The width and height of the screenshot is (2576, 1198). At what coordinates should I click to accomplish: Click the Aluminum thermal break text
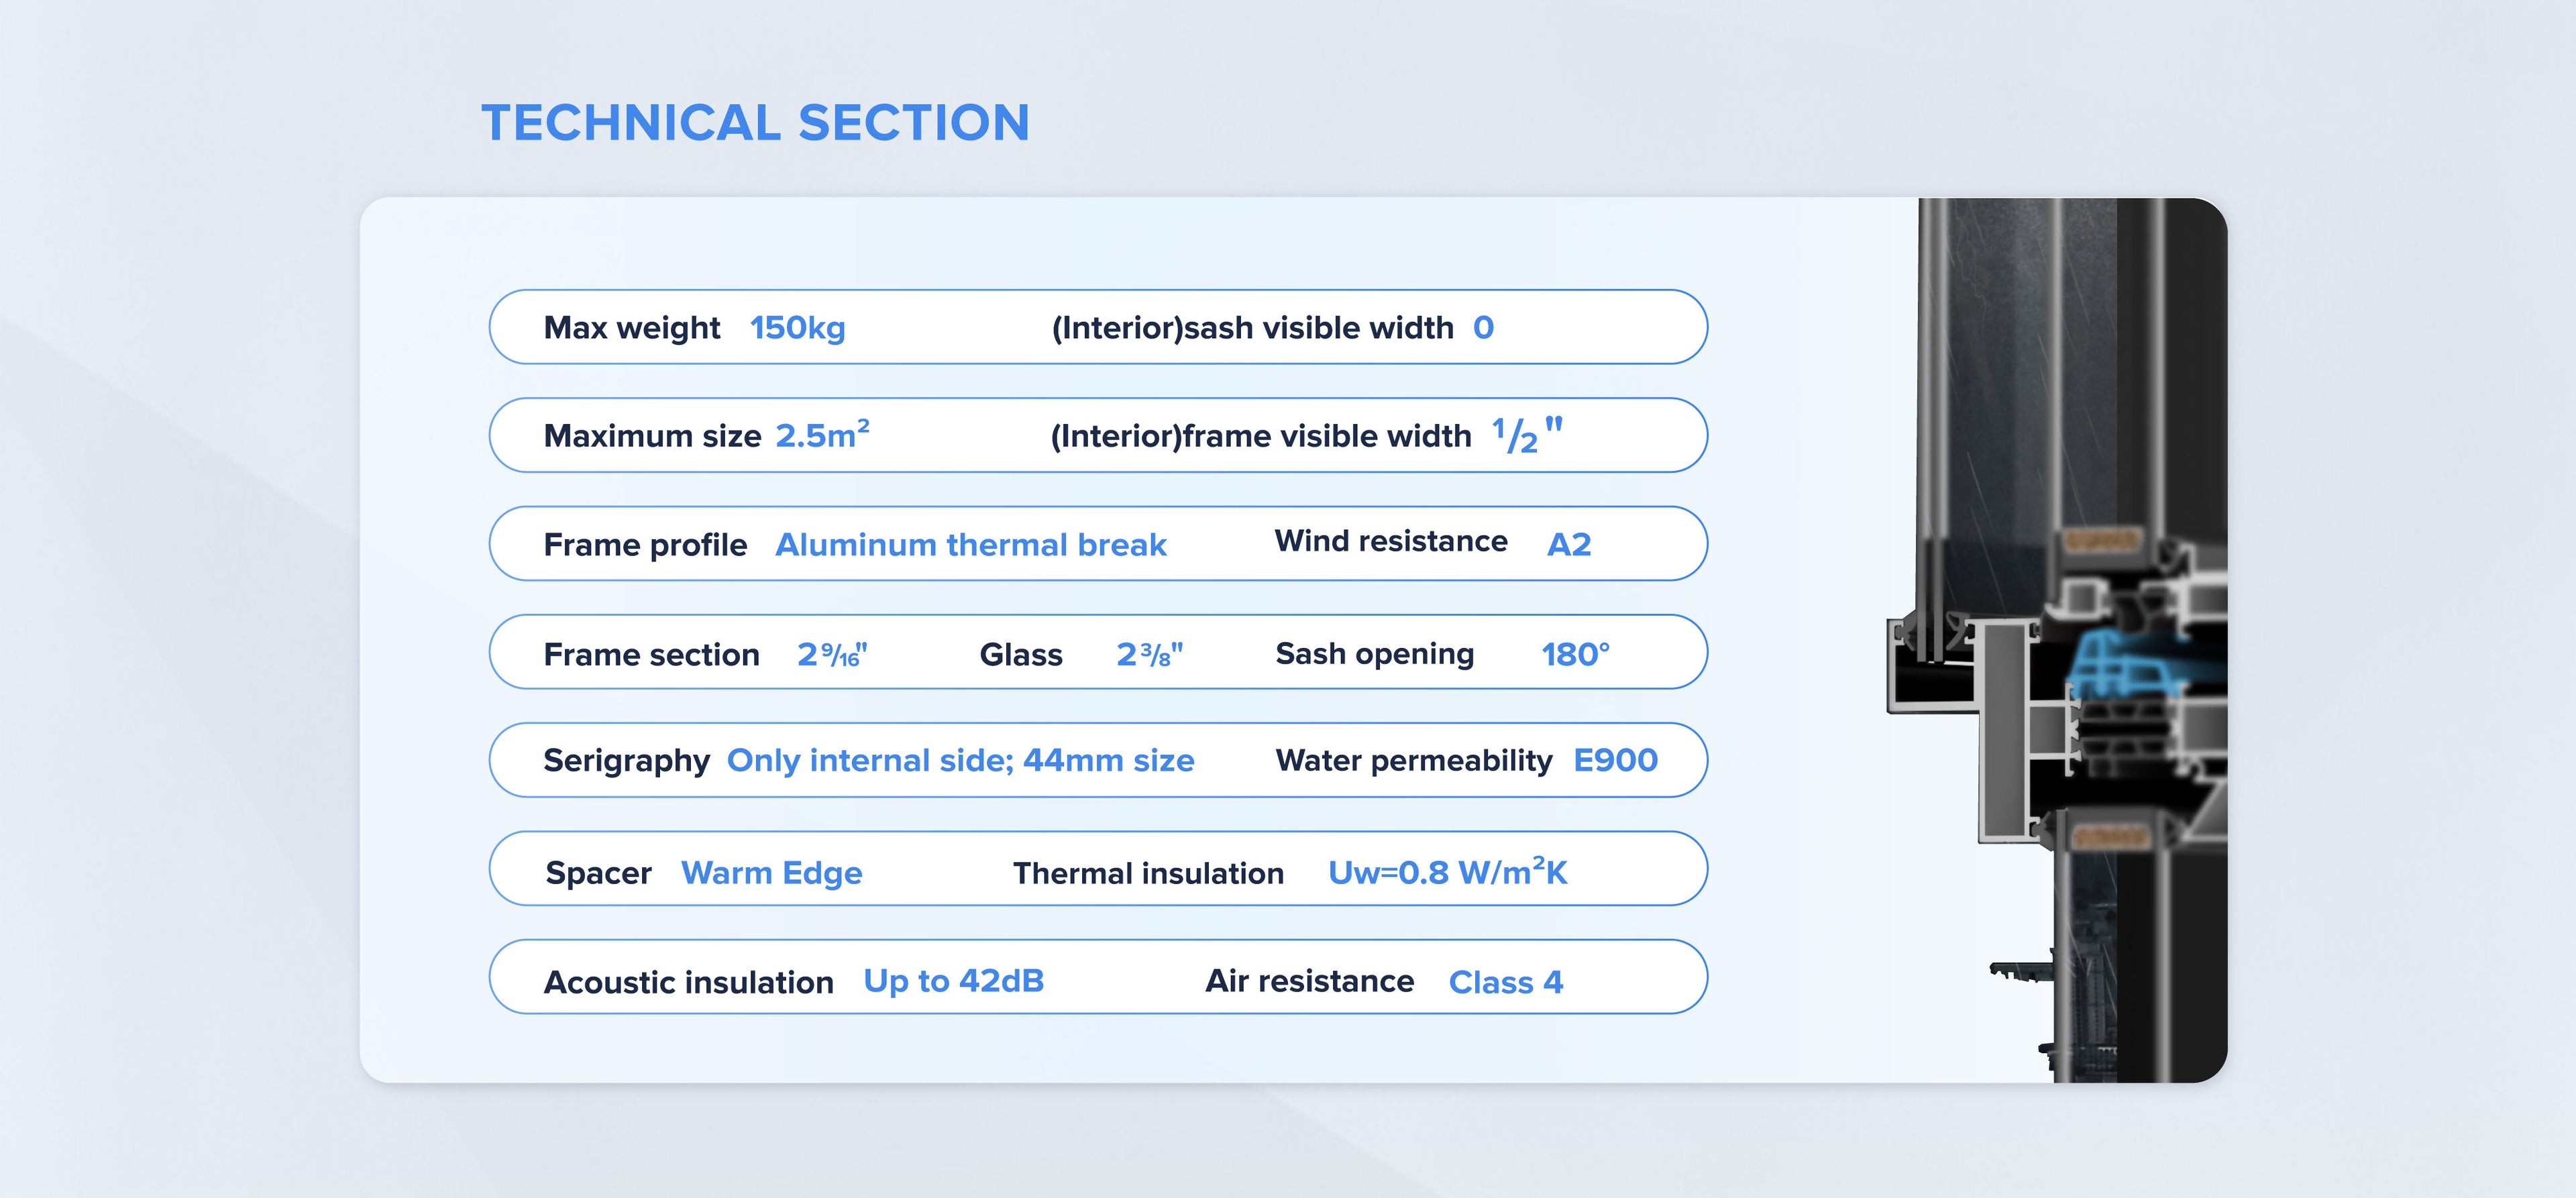970,545
